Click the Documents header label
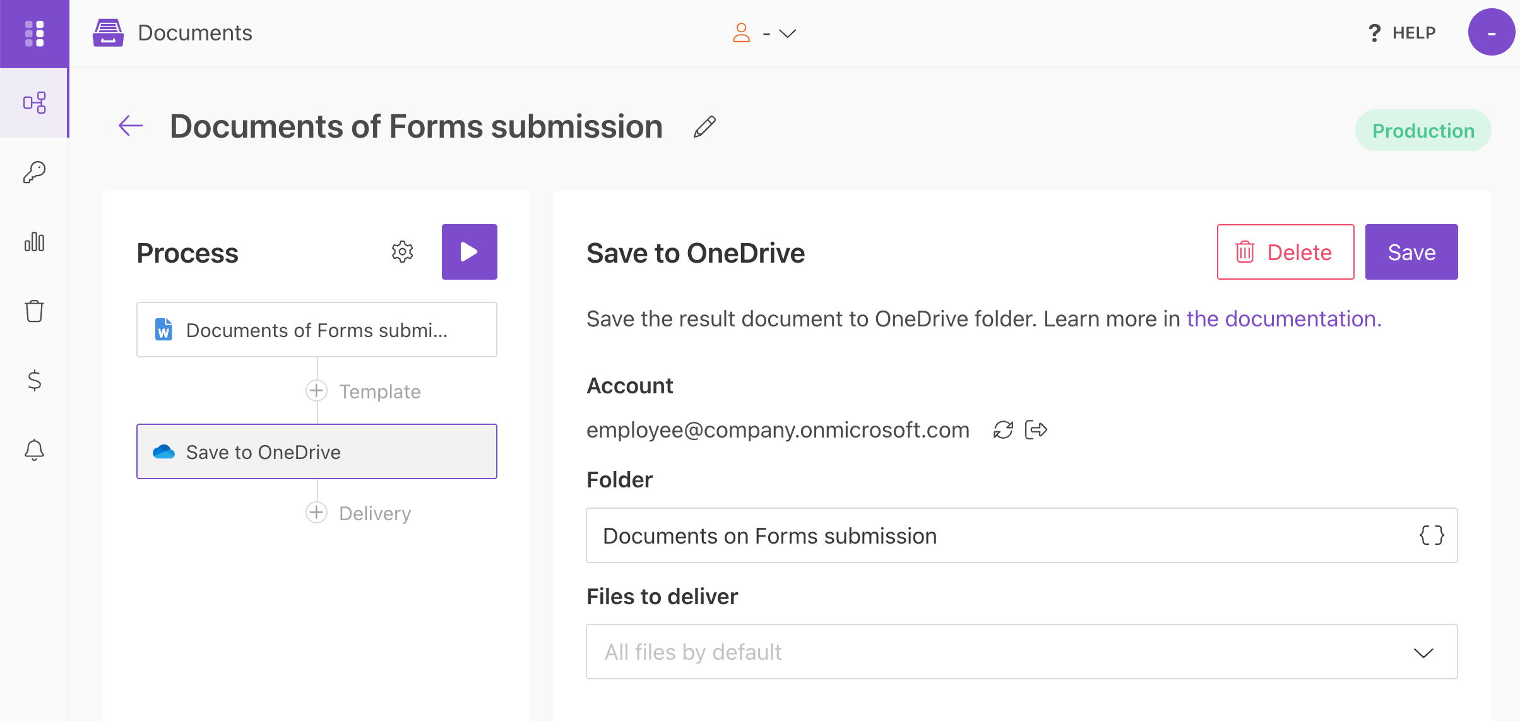Screen dimensions: 1520x721 [x=195, y=33]
